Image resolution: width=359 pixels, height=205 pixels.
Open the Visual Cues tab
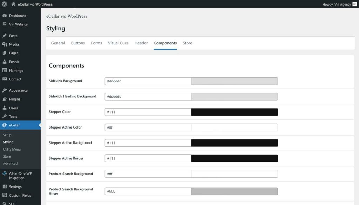click(x=117, y=43)
